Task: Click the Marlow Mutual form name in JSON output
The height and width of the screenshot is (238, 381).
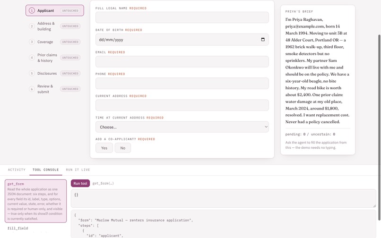Action: point(143,220)
